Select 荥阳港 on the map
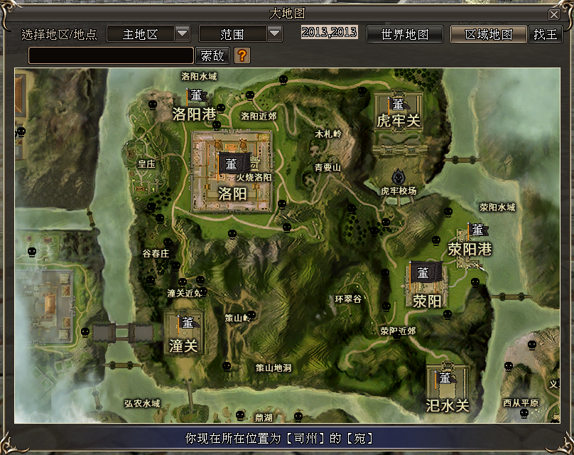 pos(470,250)
